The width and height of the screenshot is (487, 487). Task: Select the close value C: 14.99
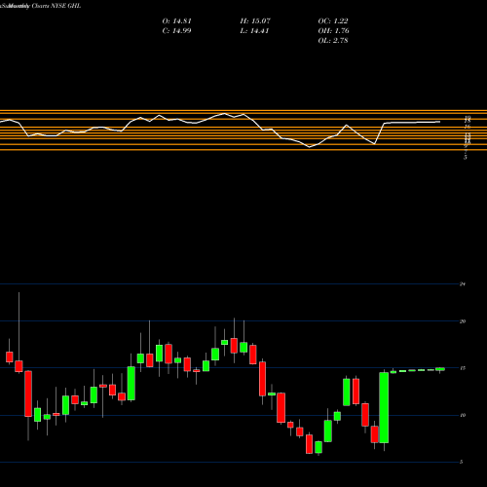[176, 31]
